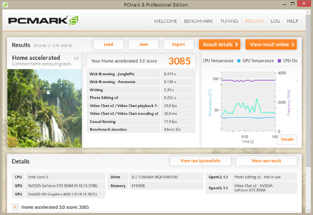Click the 17.9 fps value
The image size is (313, 215).
coord(171,121)
